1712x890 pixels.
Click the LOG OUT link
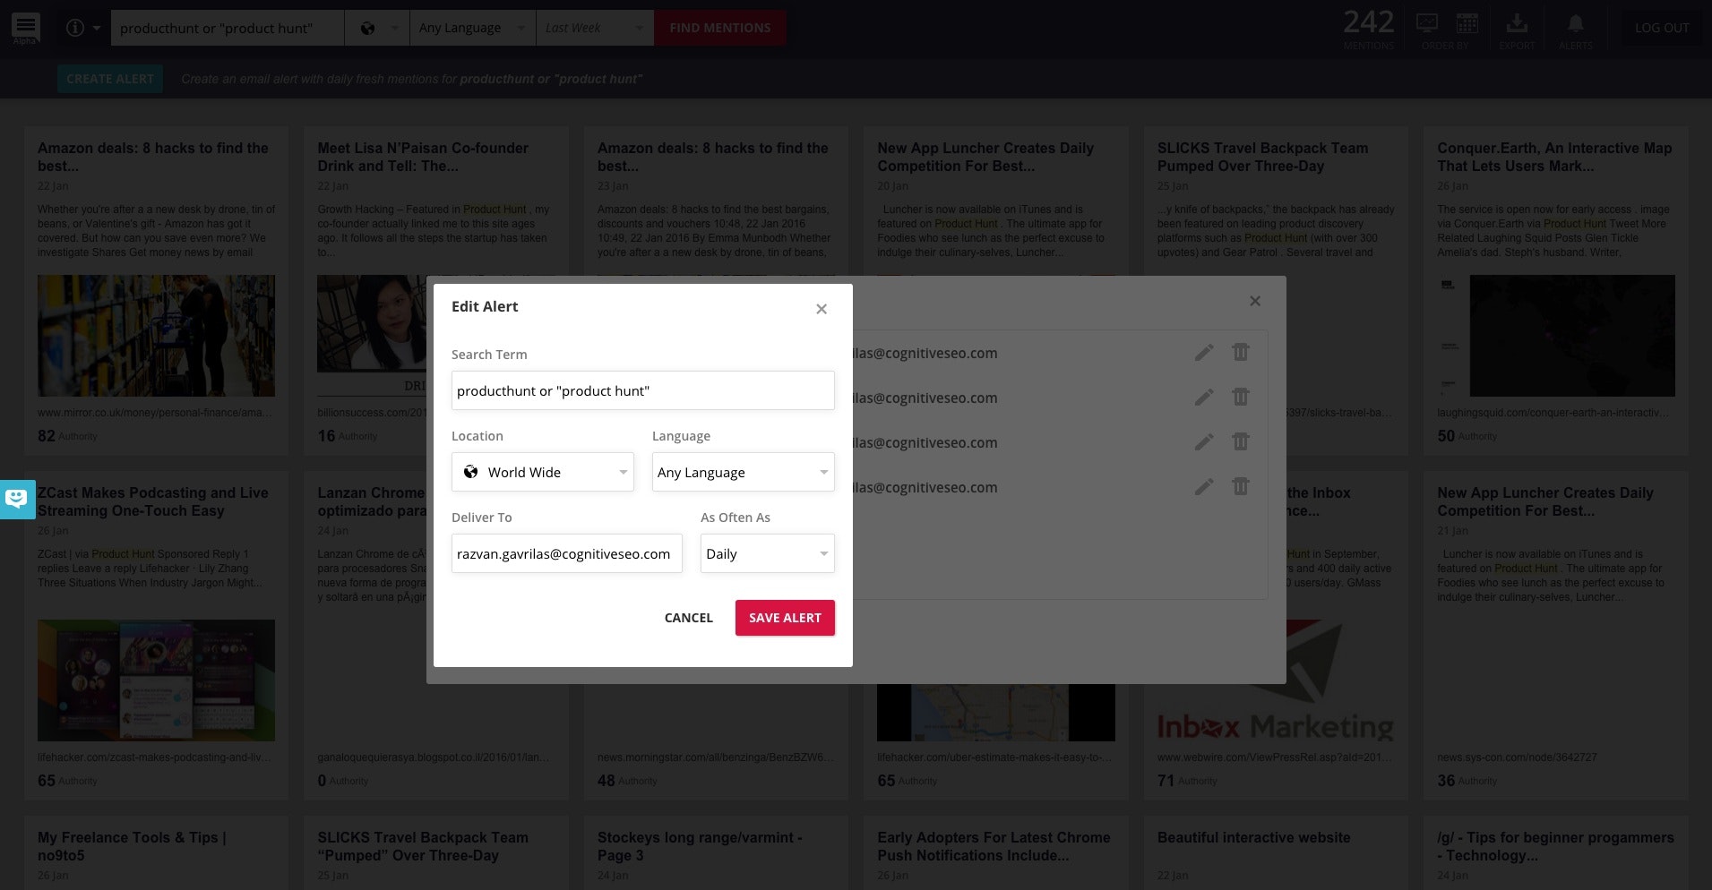[1662, 28]
